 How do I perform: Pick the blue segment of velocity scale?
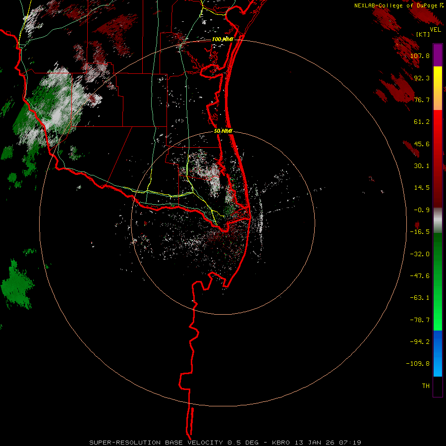(438, 353)
